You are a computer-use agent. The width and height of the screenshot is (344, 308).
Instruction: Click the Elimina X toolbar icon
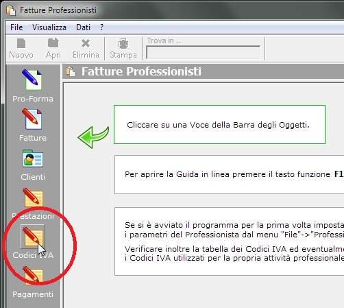(86, 43)
